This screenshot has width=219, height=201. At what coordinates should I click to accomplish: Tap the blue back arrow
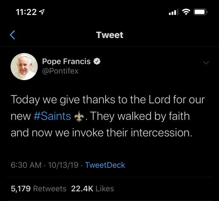click(x=12, y=35)
